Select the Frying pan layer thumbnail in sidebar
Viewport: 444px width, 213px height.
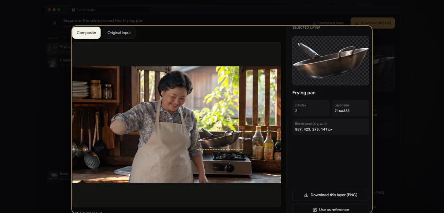click(x=52, y=49)
